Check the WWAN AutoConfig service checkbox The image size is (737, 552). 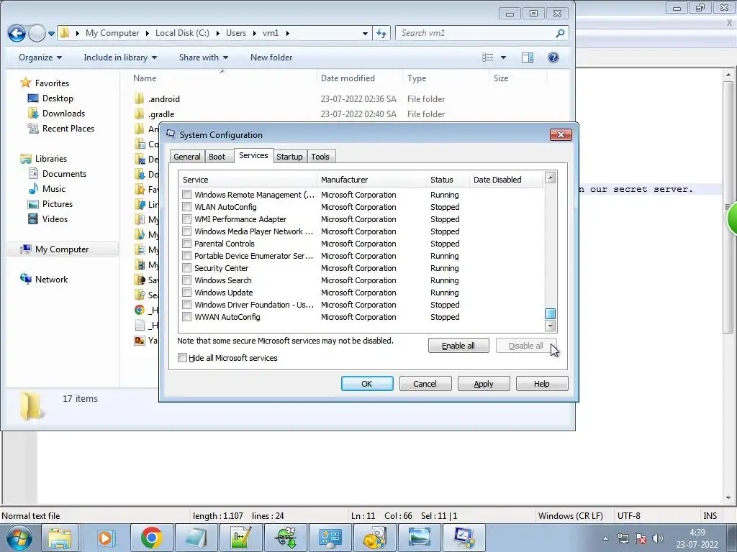point(186,317)
